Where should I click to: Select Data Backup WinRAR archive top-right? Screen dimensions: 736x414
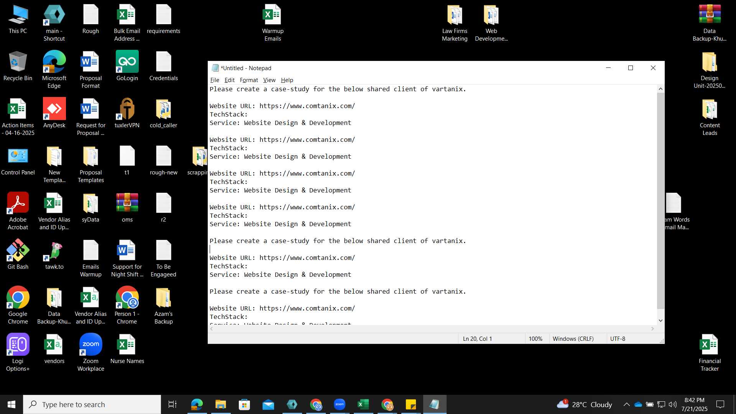(710, 23)
